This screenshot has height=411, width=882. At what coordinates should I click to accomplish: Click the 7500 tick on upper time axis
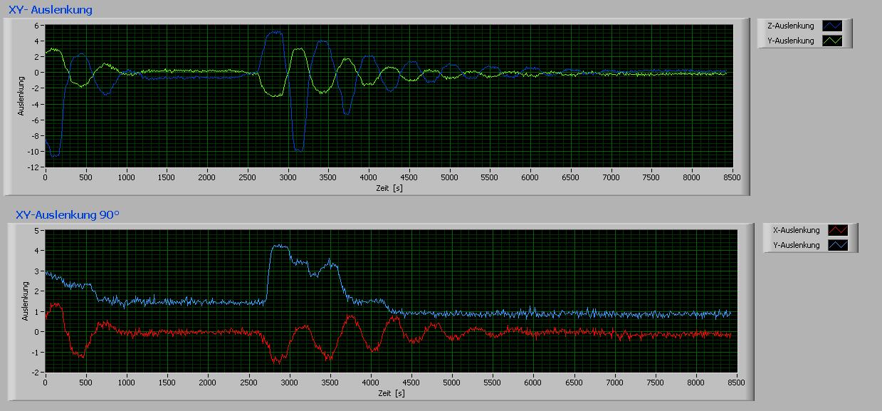click(x=652, y=179)
